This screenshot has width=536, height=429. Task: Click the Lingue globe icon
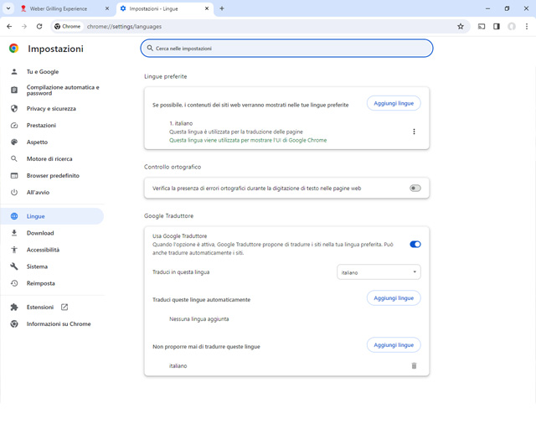click(x=14, y=216)
